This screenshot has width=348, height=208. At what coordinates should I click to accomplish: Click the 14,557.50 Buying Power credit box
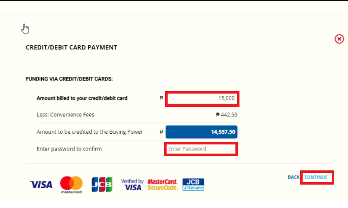point(202,132)
